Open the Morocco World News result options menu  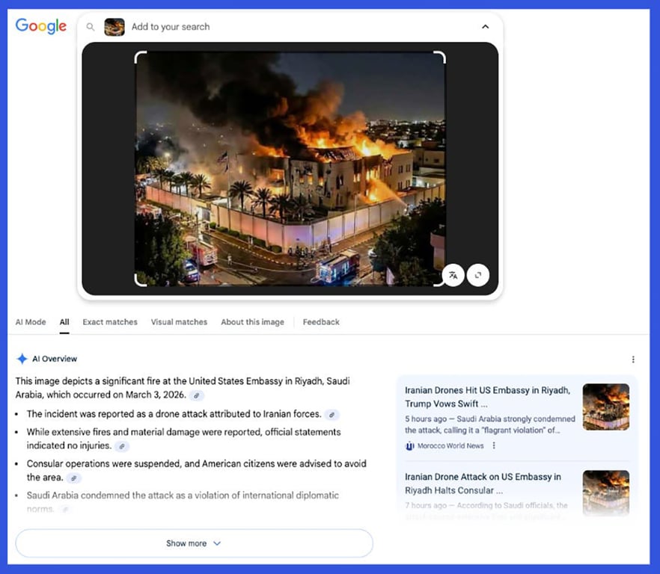[494, 445]
